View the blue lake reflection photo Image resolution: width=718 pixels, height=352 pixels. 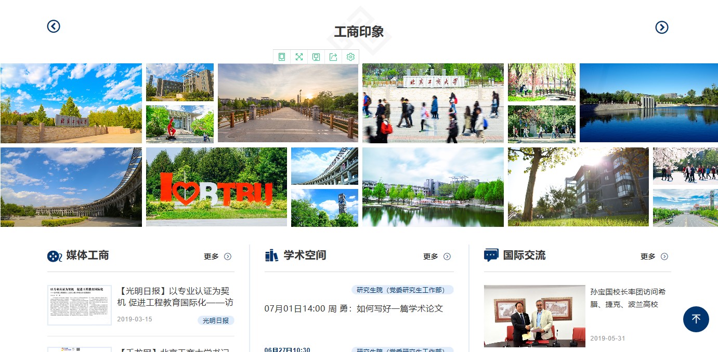point(648,103)
